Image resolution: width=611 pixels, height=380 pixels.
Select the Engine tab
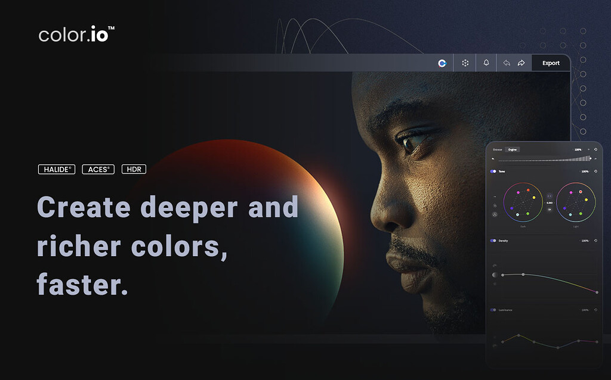(512, 149)
